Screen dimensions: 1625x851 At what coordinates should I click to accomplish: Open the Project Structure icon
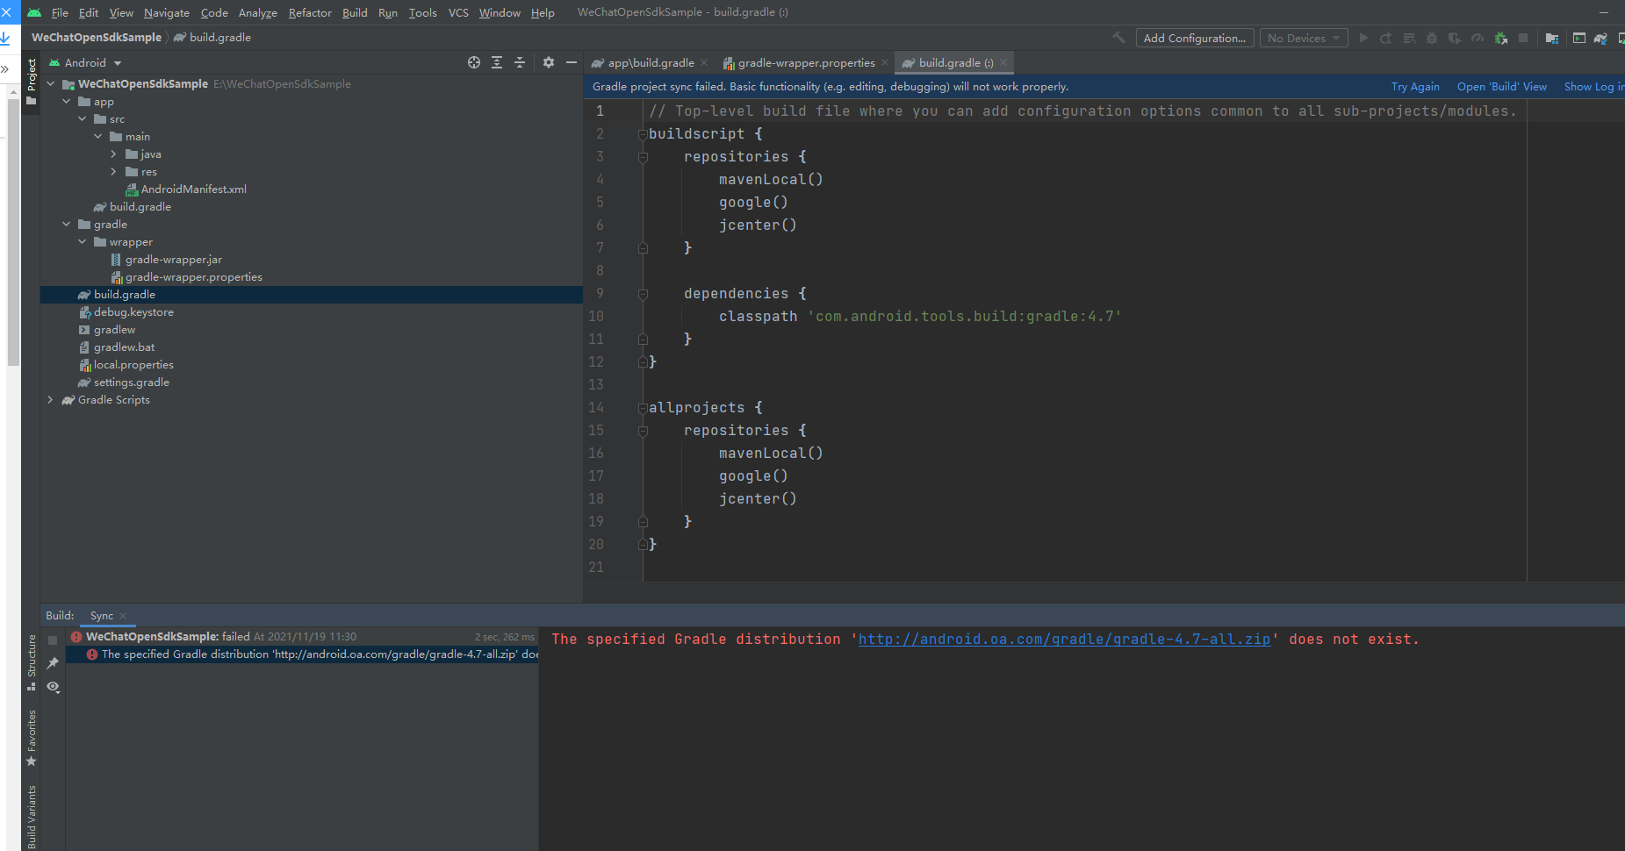(1552, 38)
